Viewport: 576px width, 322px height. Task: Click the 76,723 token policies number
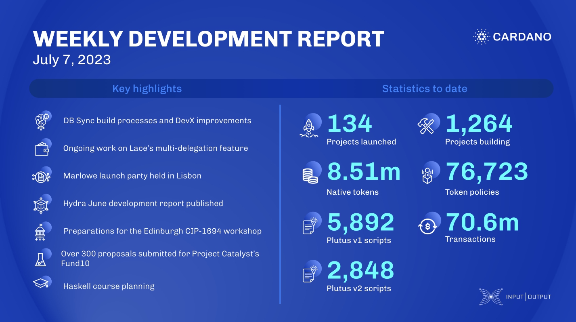coord(486,172)
